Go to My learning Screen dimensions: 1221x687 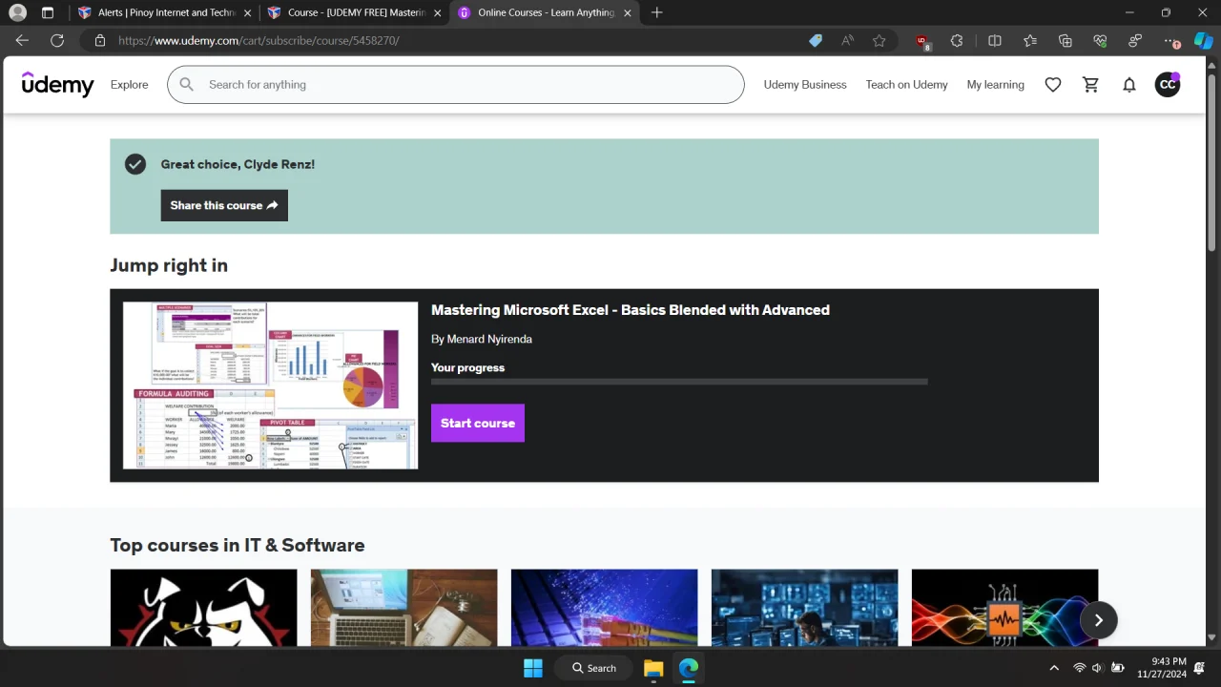click(x=995, y=85)
